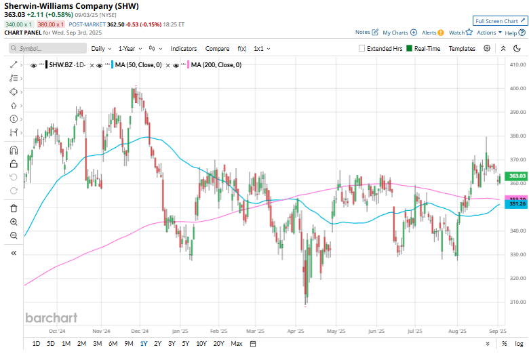This screenshot has height=356, width=529.
Task: Open MA 200 pink color options
Action: pos(189,65)
